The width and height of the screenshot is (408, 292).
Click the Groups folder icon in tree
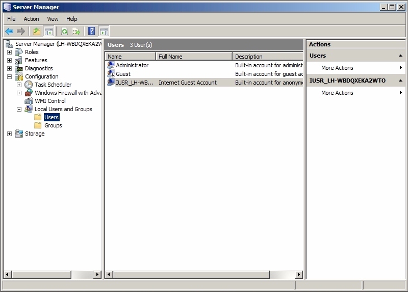point(38,125)
